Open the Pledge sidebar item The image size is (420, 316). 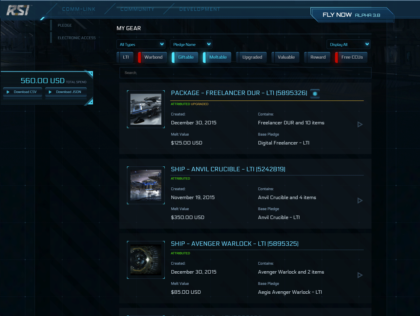[x=65, y=25]
